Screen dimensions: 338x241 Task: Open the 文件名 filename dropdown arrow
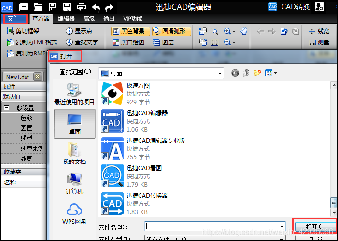282,227
